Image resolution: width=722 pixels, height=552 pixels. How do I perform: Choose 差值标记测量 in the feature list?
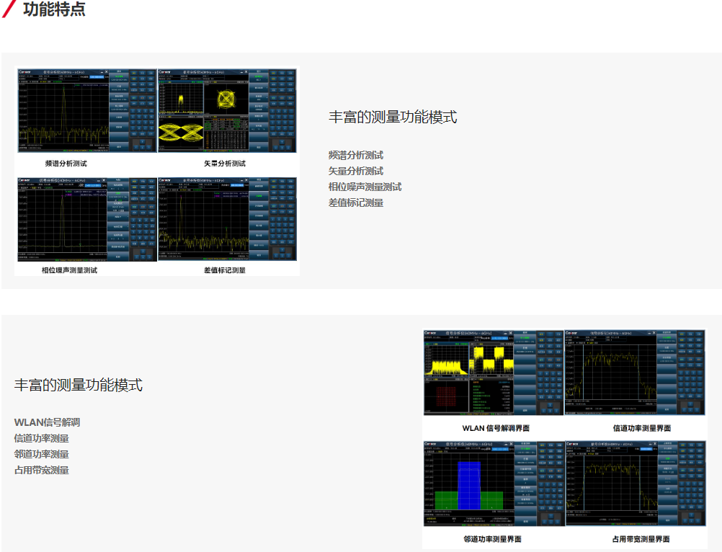(356, 202)
